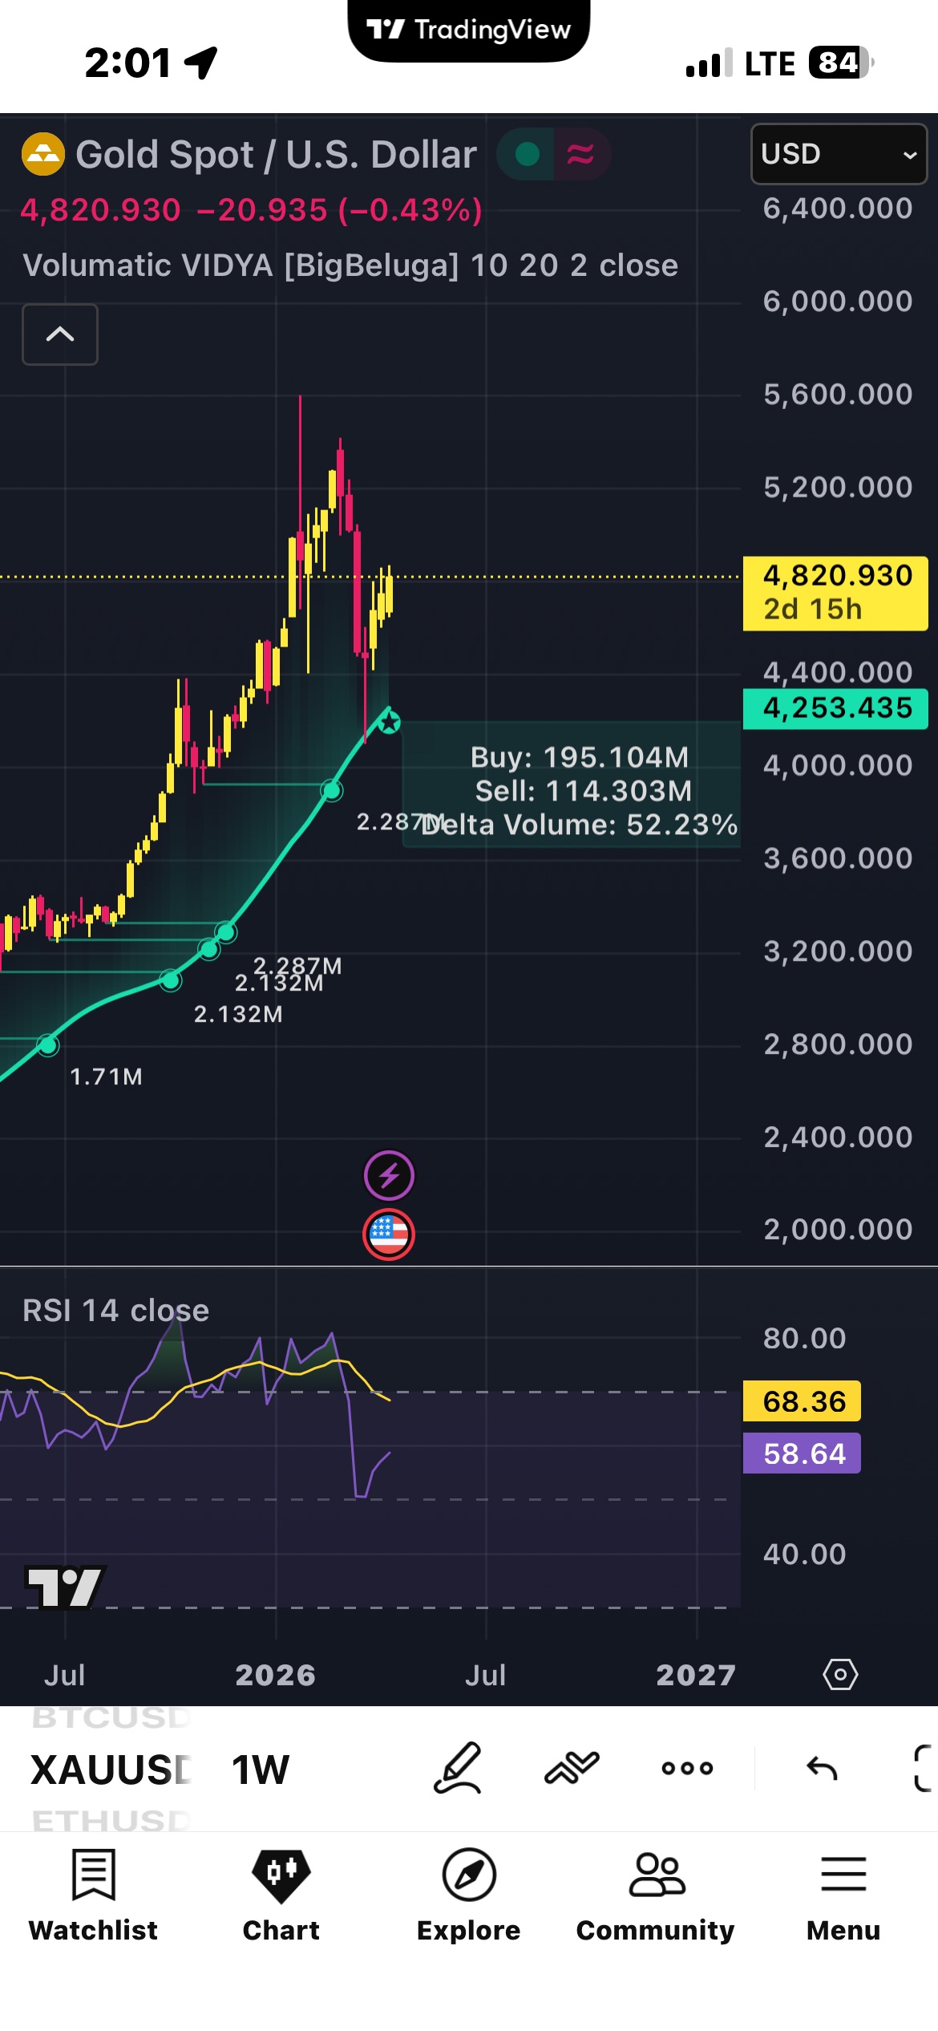Tap the -20.935 (-0.43%) price change text
The height and width of the screenshot is (2031, 938).
pos(339,210)
